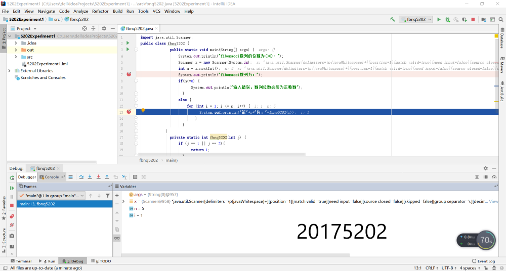506x271 pixels.
Task: Click camera thread dump icon
Action: coord(12,236)
